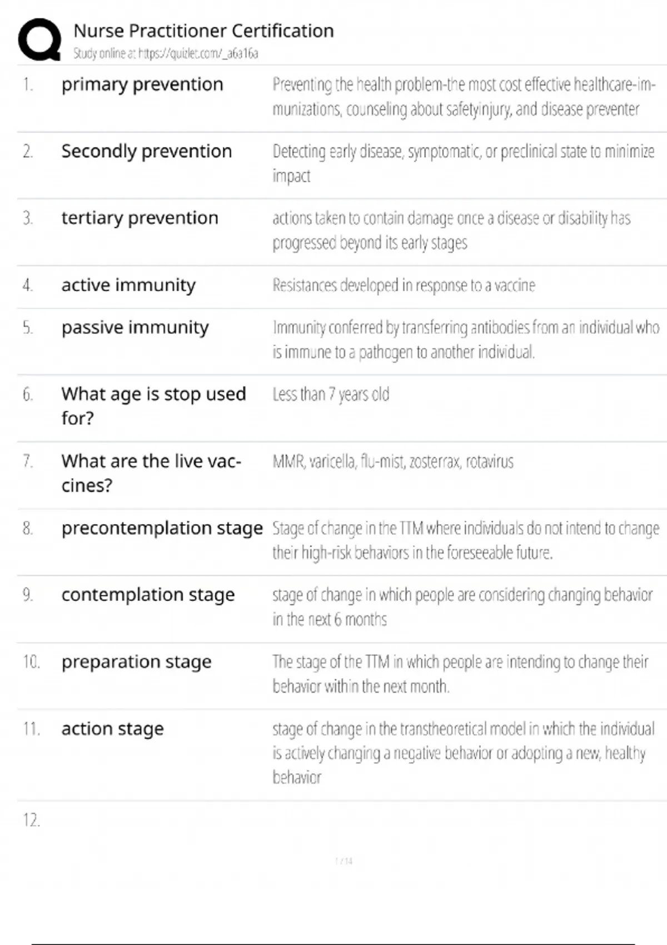Click the question What age is stop used for

click(153, 406)
